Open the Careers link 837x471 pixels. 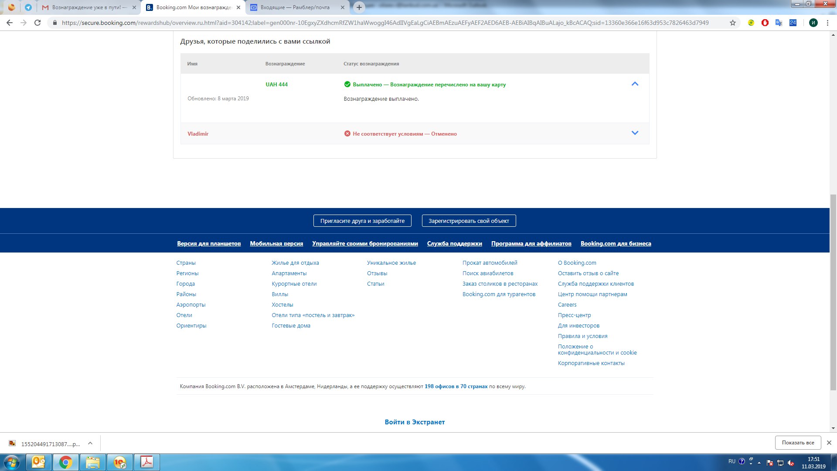567,304
